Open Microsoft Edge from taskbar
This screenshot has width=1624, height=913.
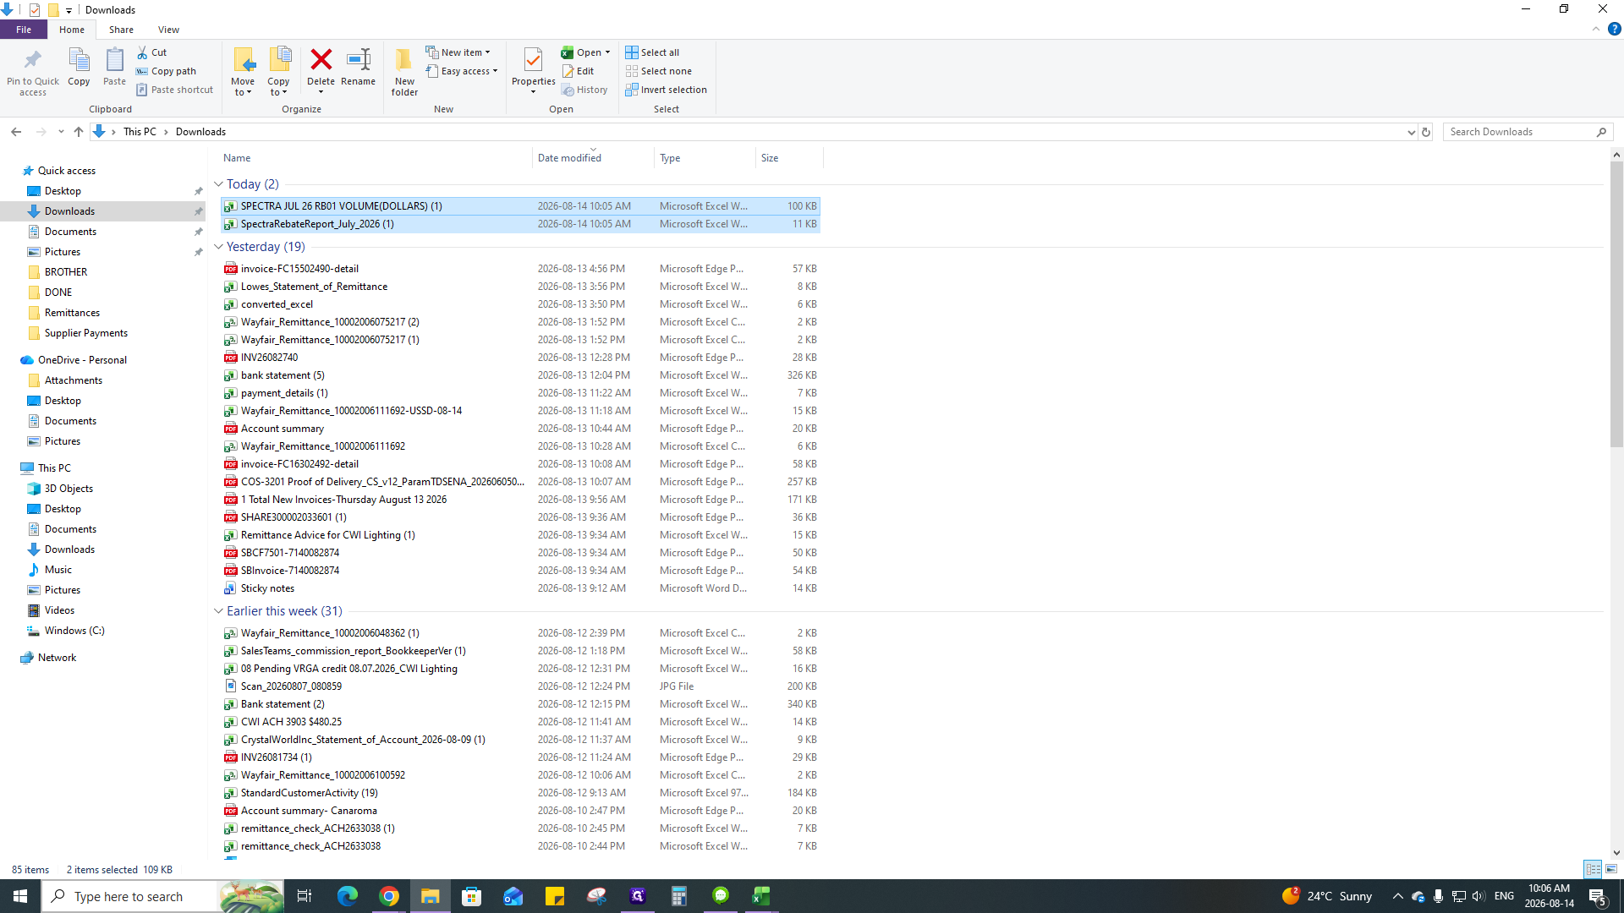point(348,896)
